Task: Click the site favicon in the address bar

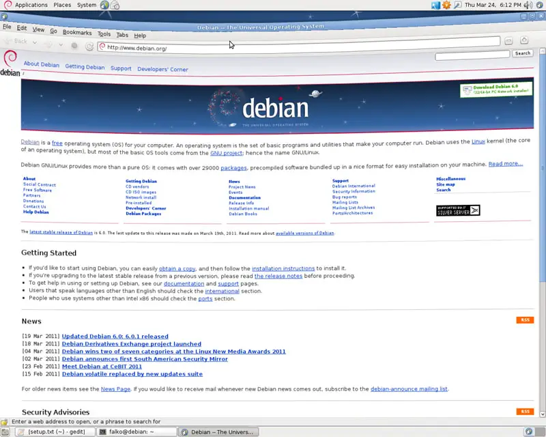Action: [102, 46]
